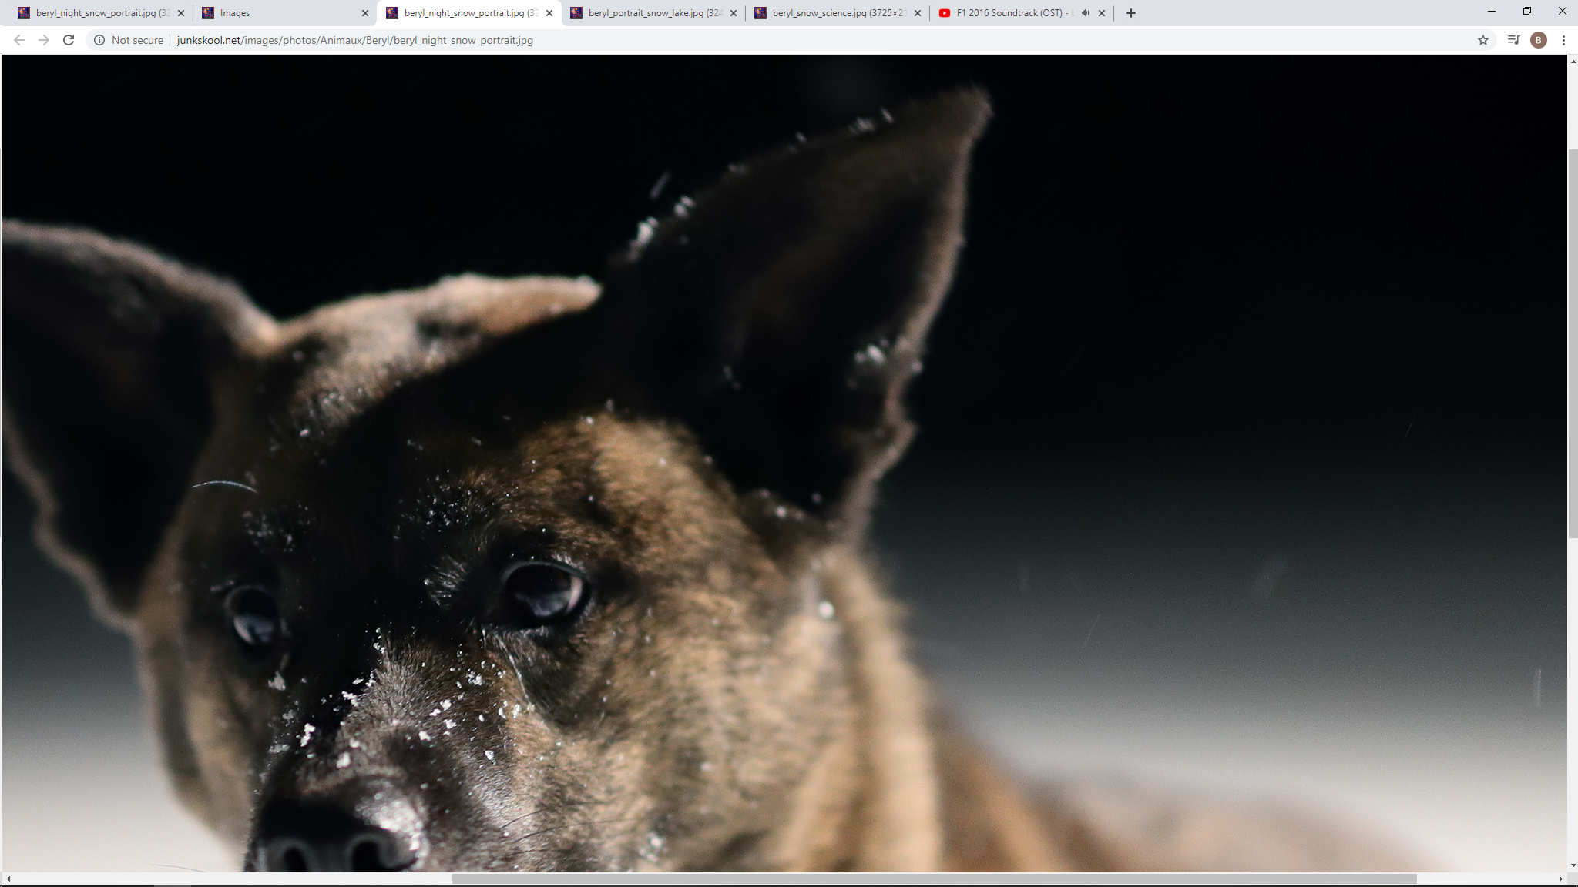The image size is (1578, 887).
Task: Reload the current image page
Action: 69,40
